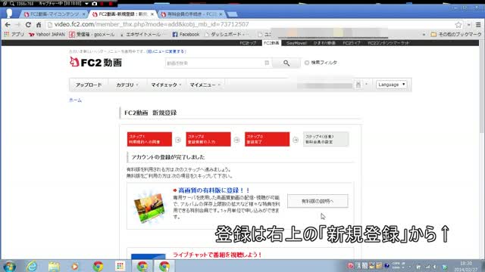
Task: Open Windows Media Player from the taskbar
Action: [x=74, y=266]
